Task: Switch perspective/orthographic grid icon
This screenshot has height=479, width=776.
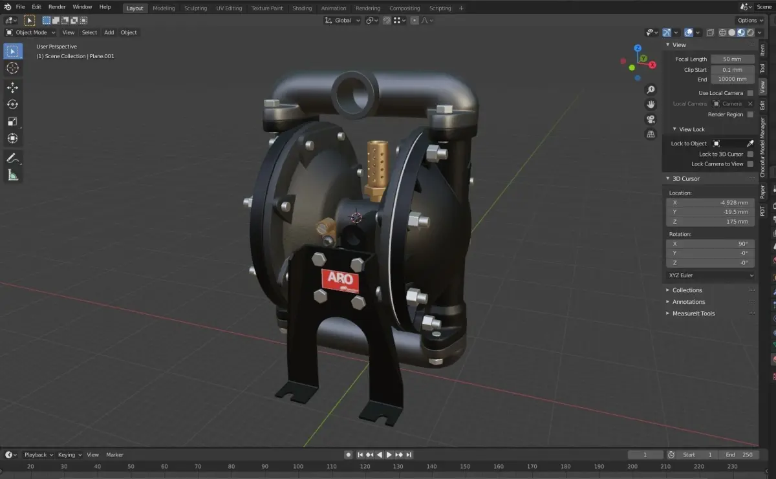Action: tap(651, 134)
